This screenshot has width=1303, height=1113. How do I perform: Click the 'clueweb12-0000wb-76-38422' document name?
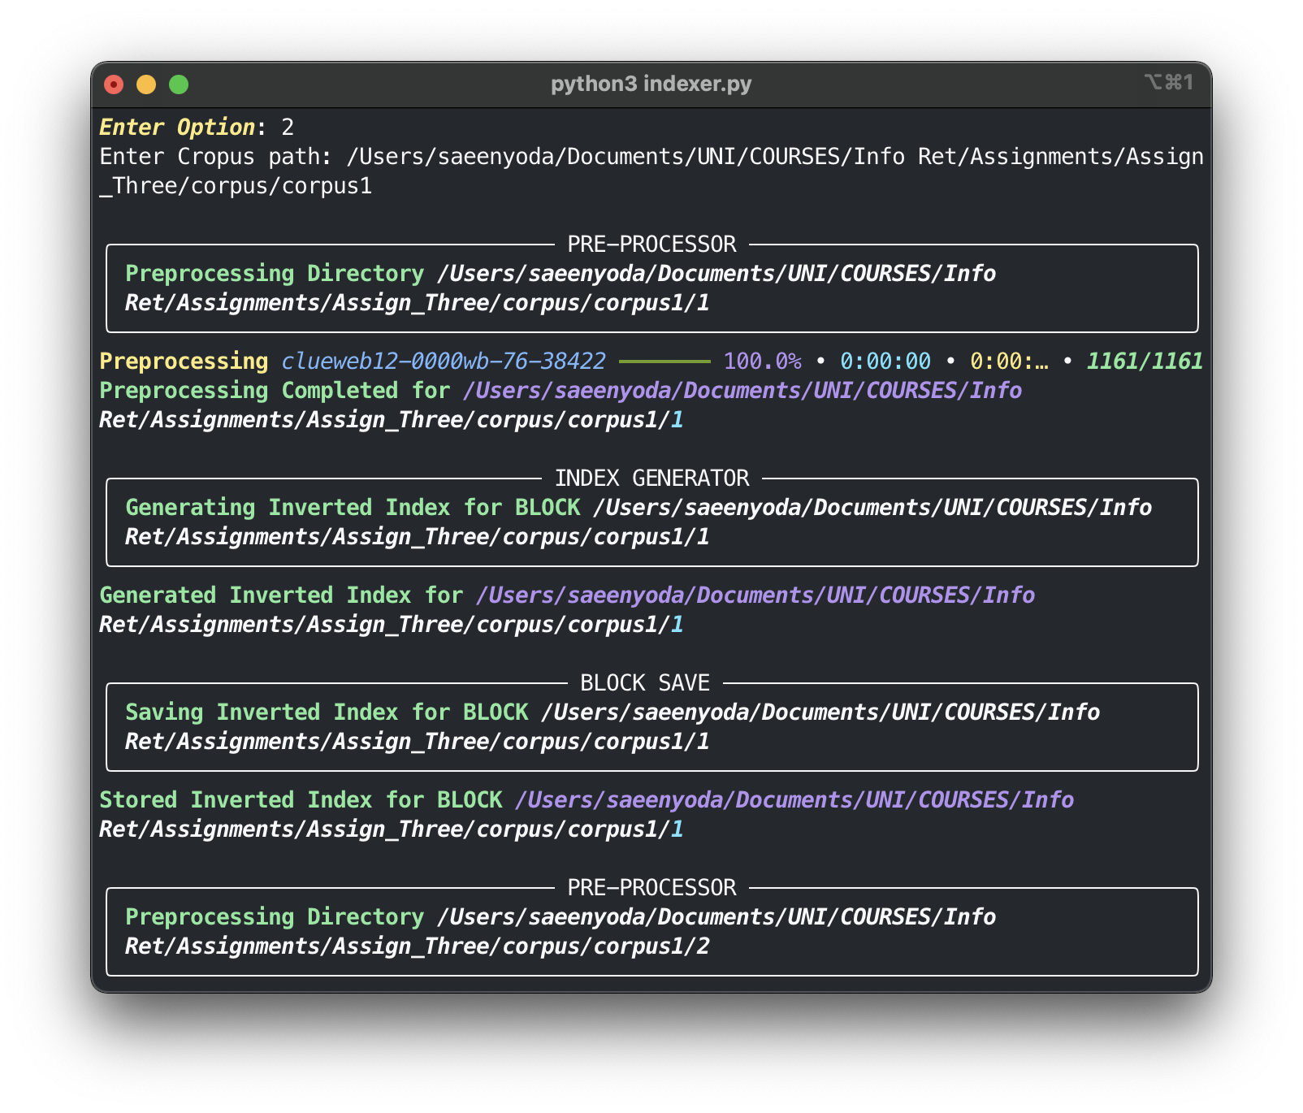click(x=444, y=362)
